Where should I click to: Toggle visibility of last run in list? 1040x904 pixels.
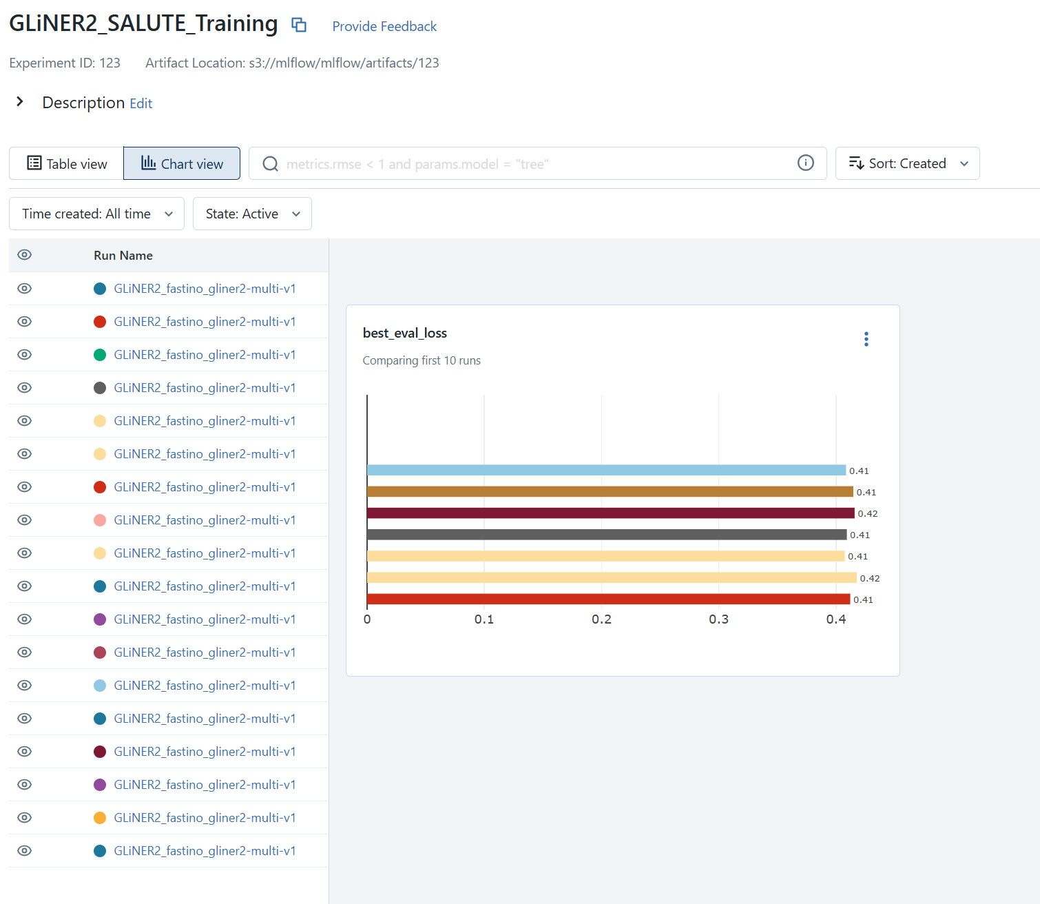25,851
